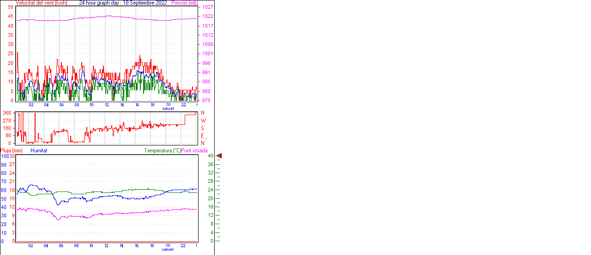Click the 975 value on the pressure axis
Image resolution: width=591 pixels, height=255 pixels.
pos(205,100)
